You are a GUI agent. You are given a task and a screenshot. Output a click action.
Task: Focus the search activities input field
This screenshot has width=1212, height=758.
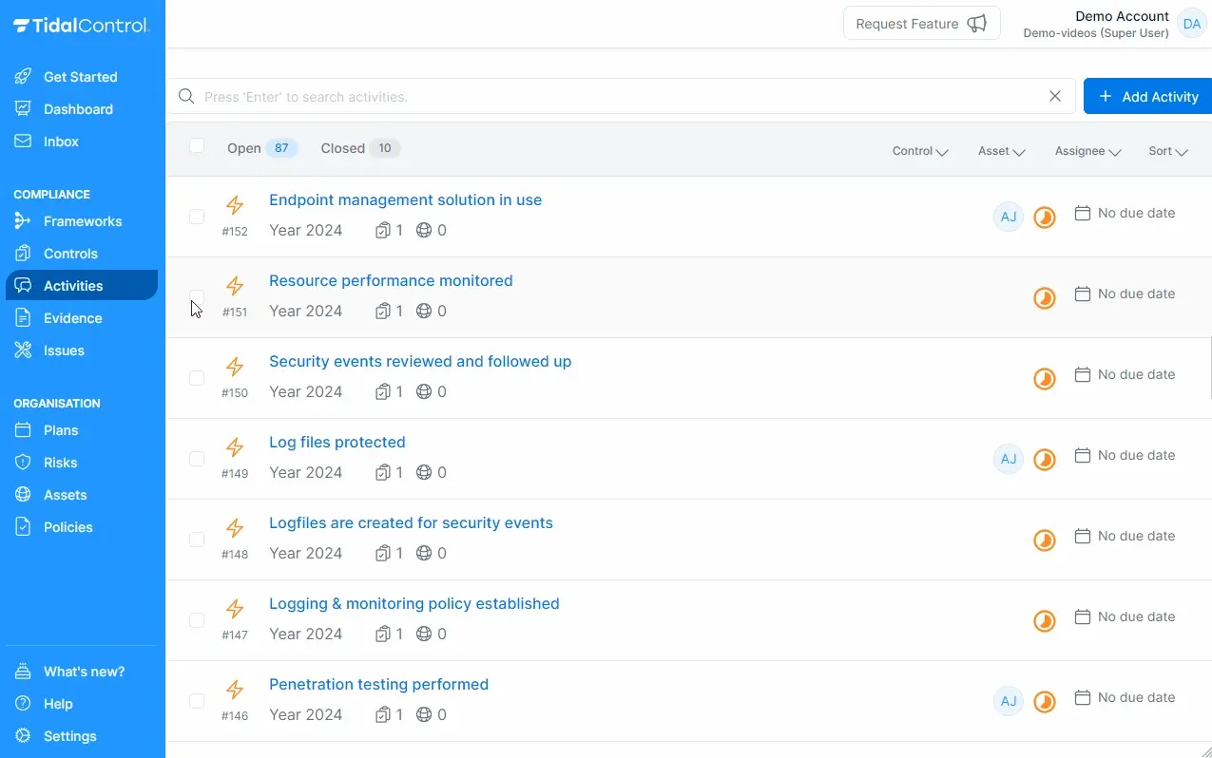[622, 96]
